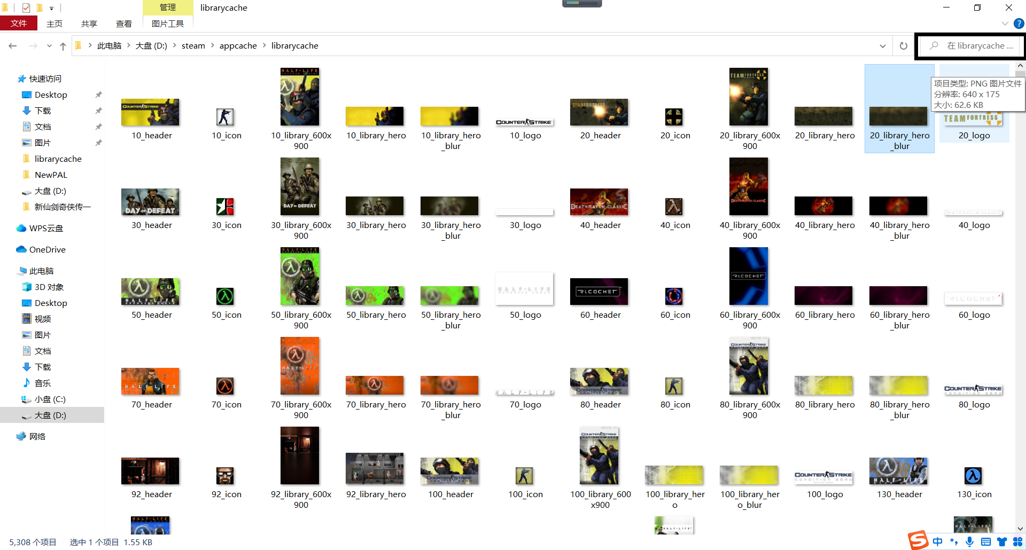Select the 40_icon file

tap(674, 207)
